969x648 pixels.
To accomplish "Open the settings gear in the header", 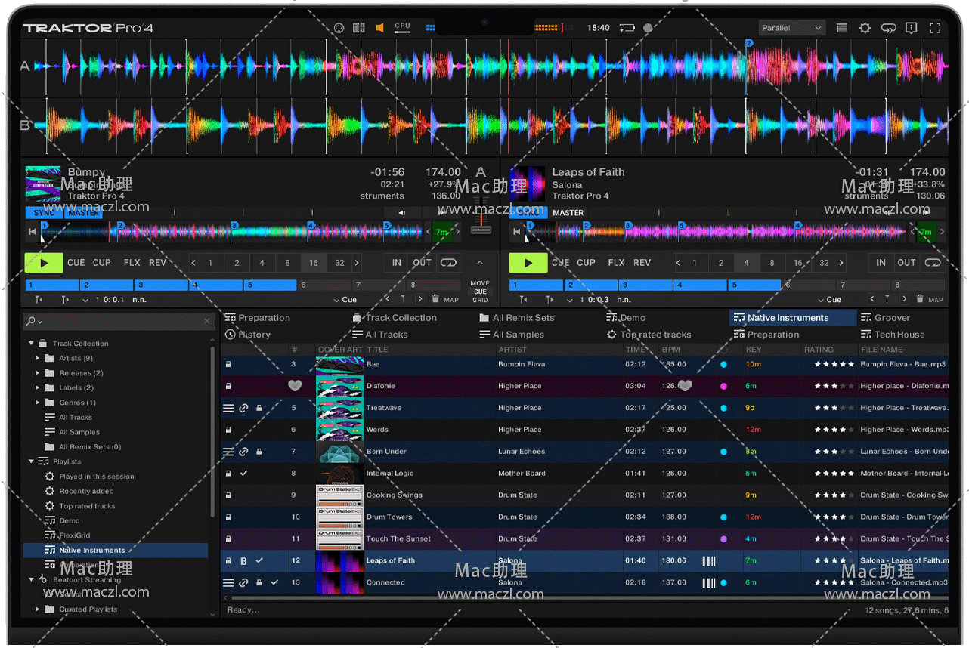I will click(x=865, y=28).
